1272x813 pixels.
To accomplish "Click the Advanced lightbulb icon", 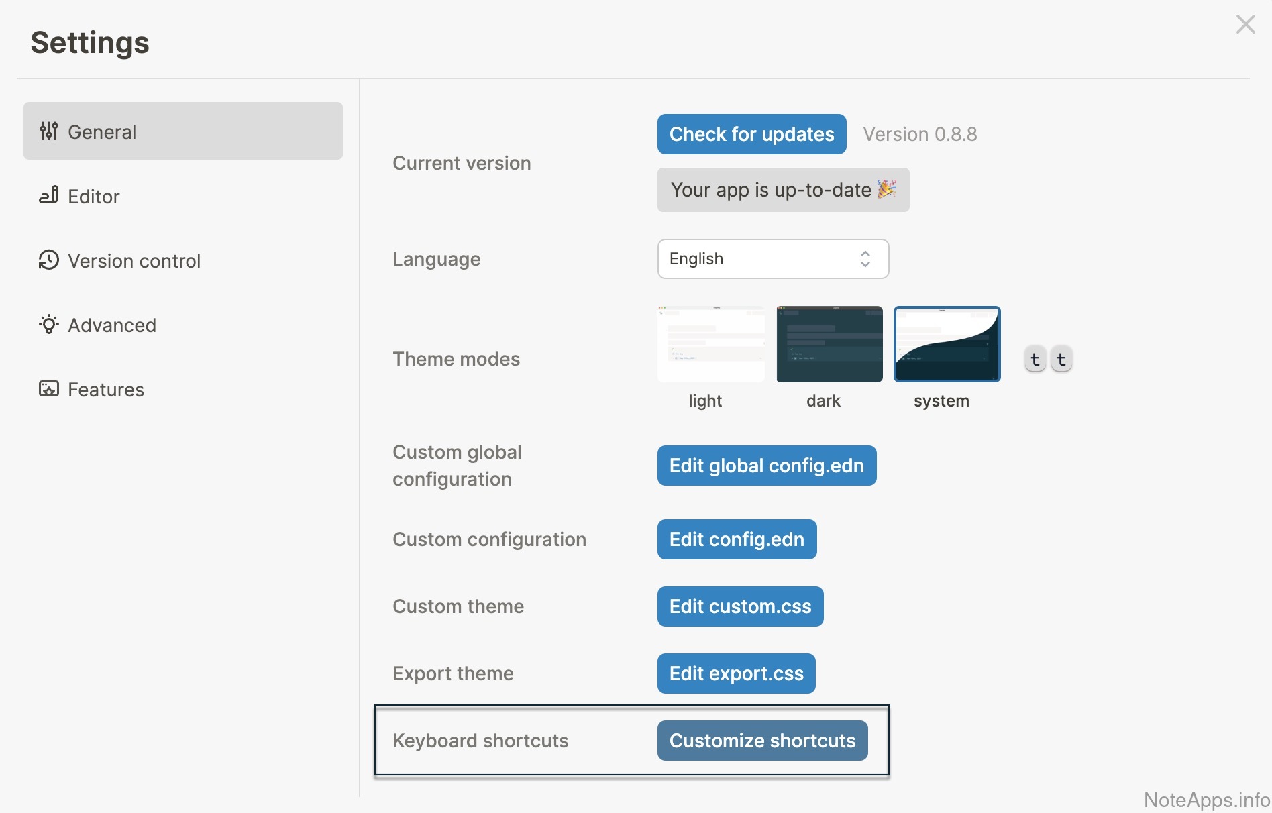I will [x=48, y=325].
